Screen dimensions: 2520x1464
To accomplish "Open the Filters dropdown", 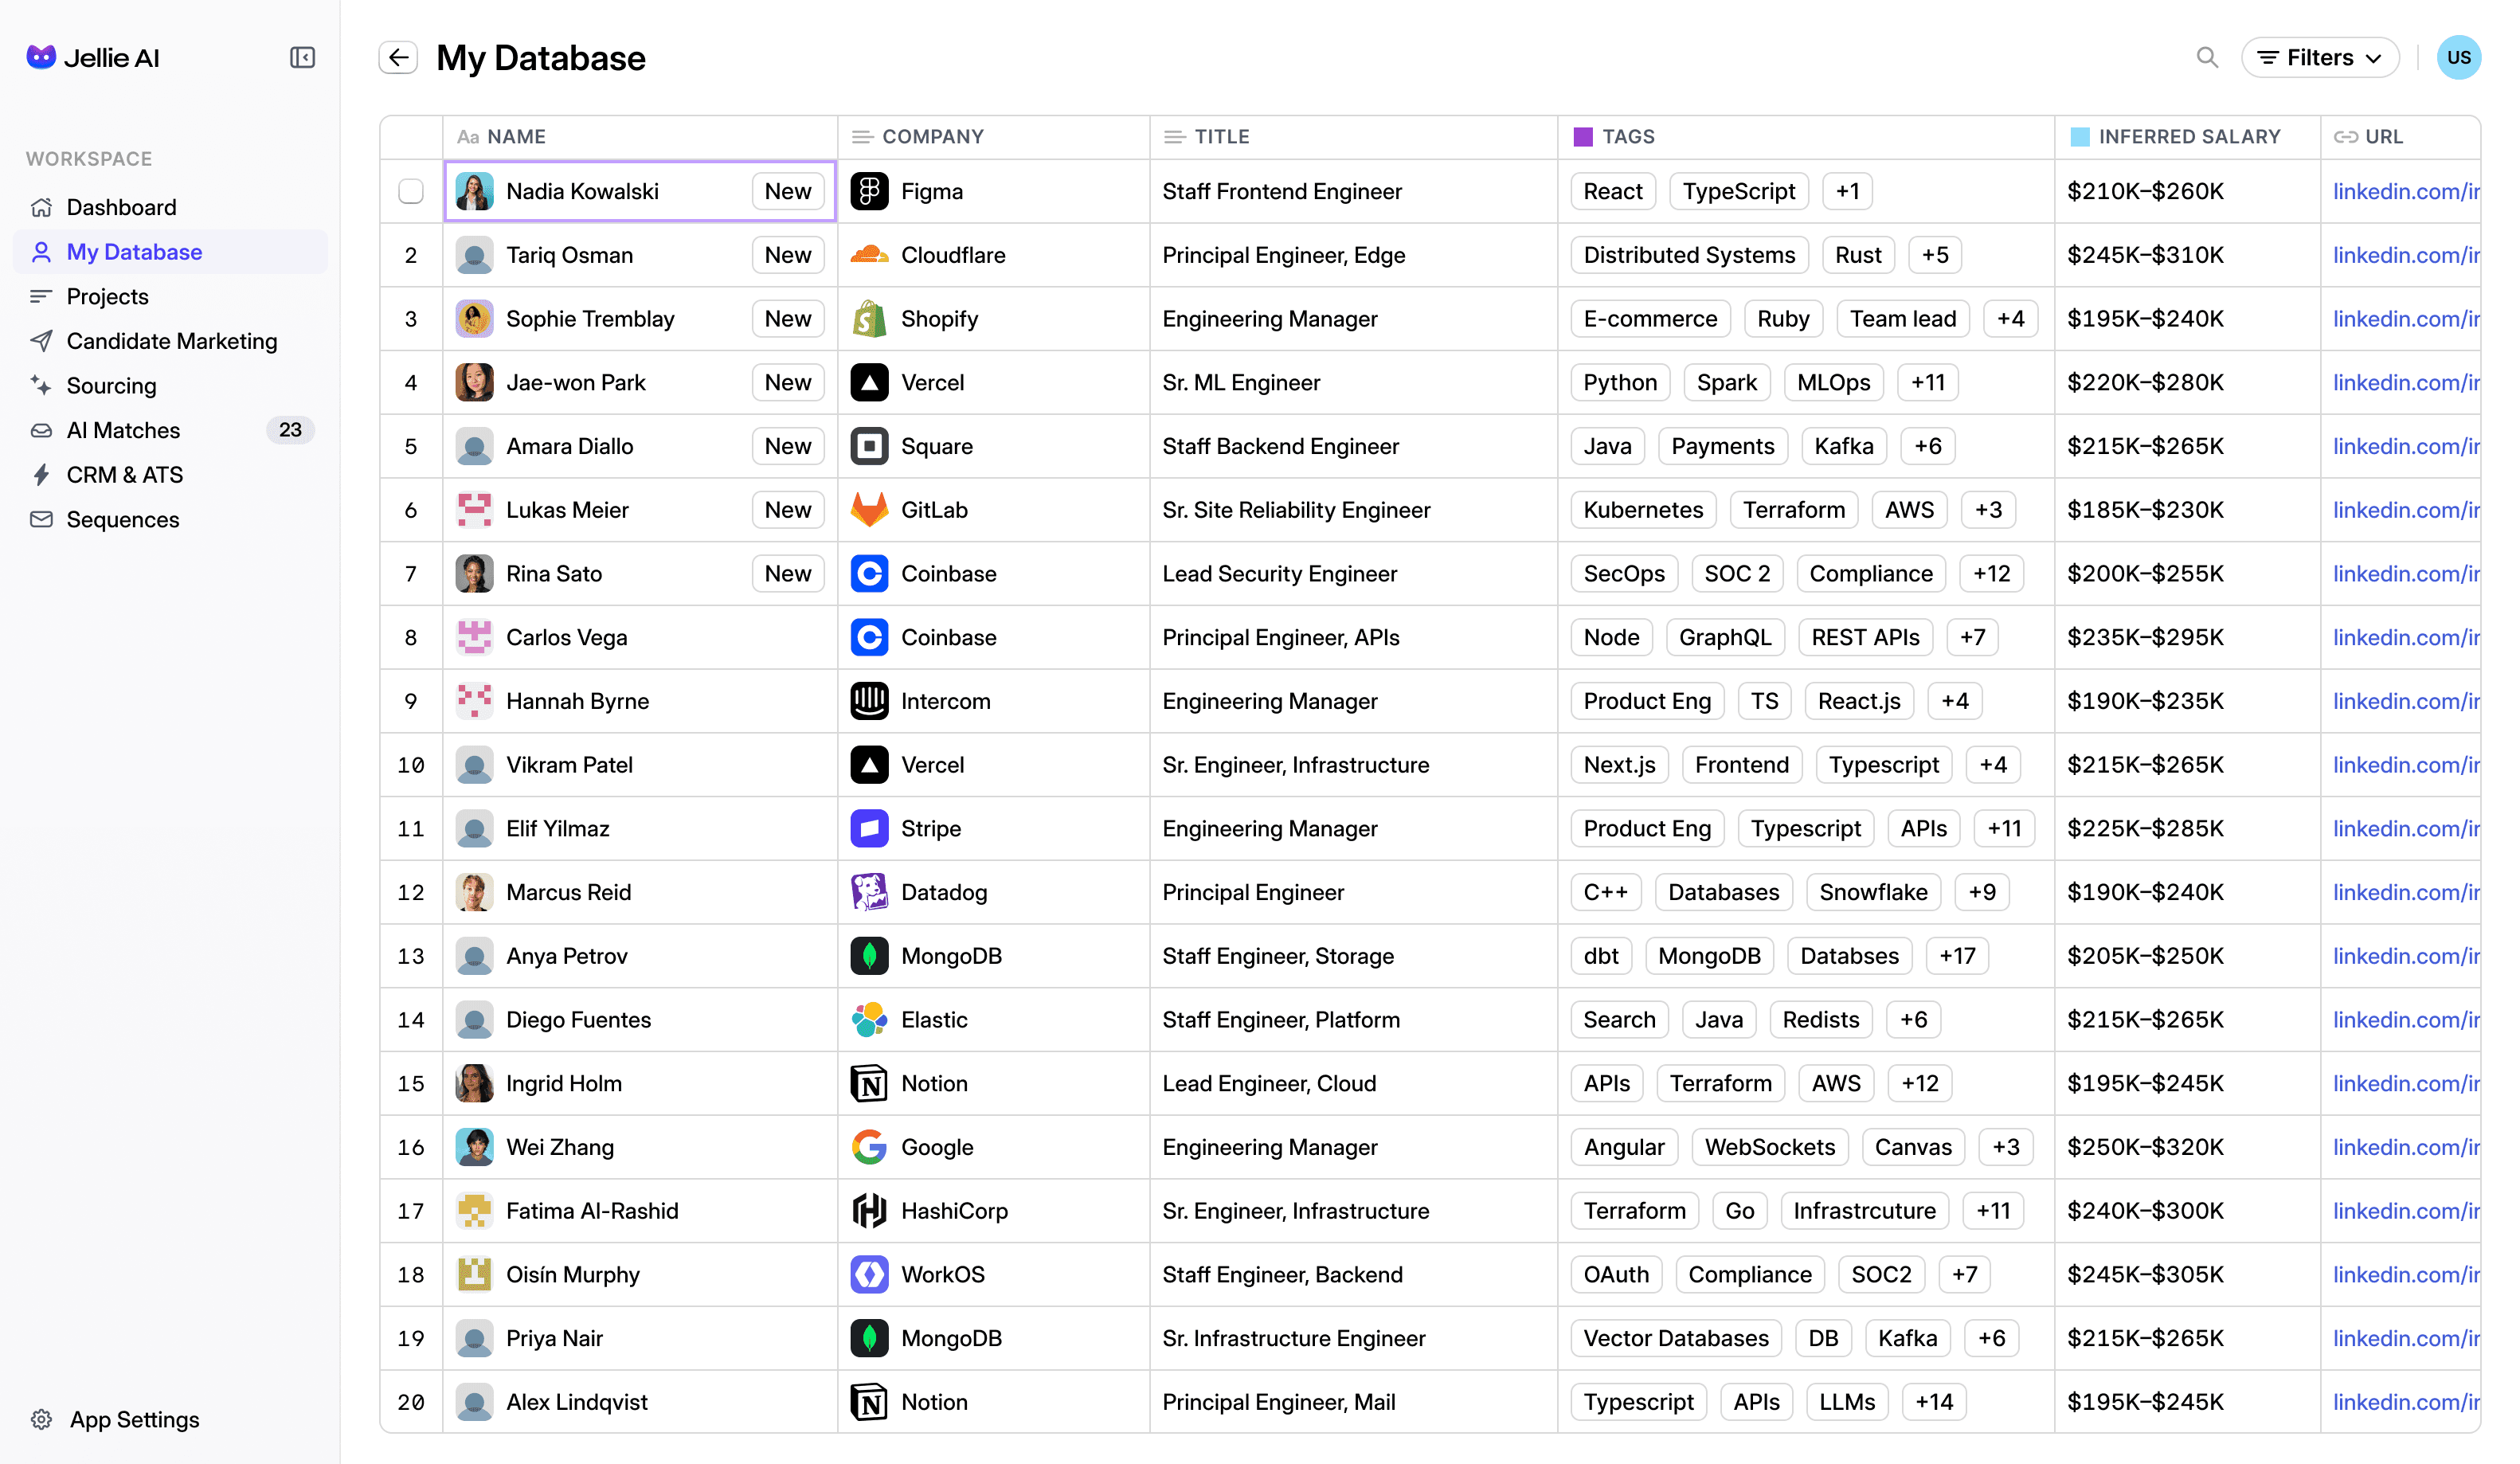I will click(x=2319, y=58).
